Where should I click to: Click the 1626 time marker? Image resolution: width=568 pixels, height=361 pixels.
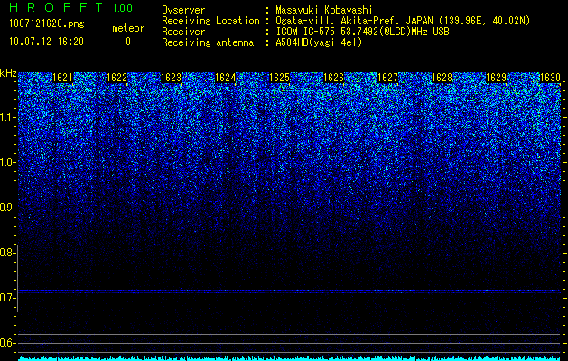[333, 78]
